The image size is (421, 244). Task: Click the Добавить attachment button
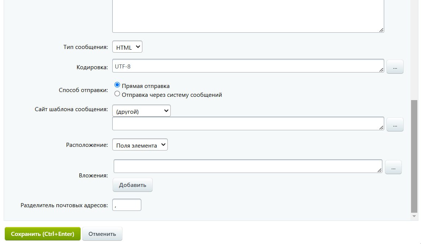click(132, 185)
